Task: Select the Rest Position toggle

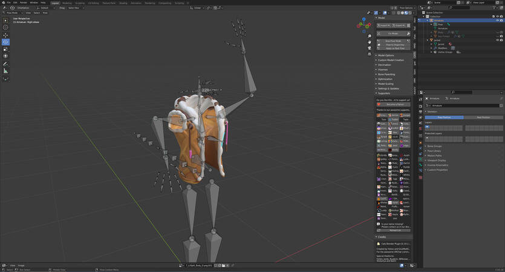Action: [x=483, y=118]
